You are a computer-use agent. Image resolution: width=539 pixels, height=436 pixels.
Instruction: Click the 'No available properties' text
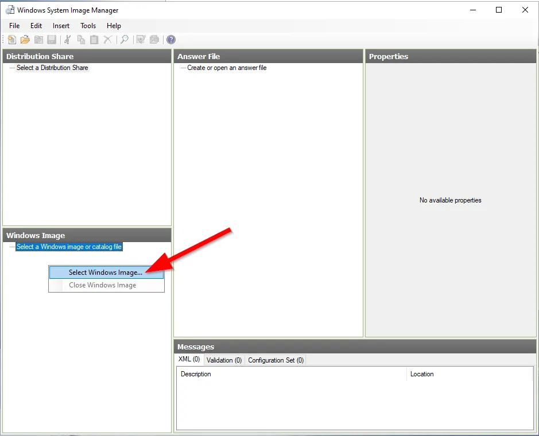tap(450, 200)
